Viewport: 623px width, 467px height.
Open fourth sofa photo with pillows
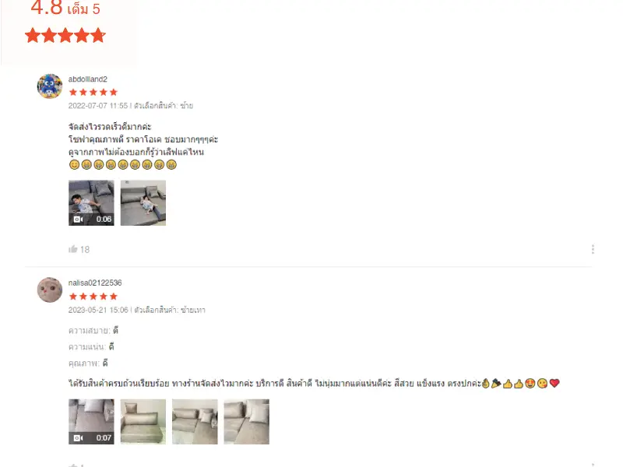[x=246, y=422]
